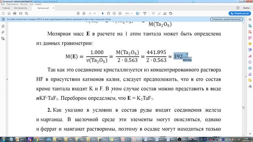This screenshot has width=253, height=142.
Task: Open the Окно menu
Action: click(x=32, y=4)
